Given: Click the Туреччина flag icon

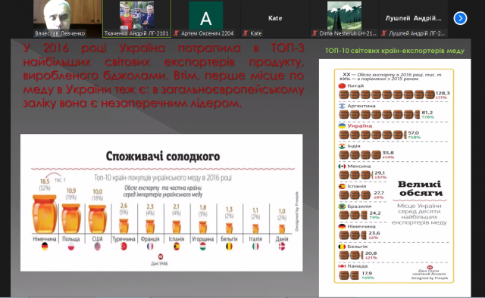Looking at the screenshot, I should (x=124, y=247).
